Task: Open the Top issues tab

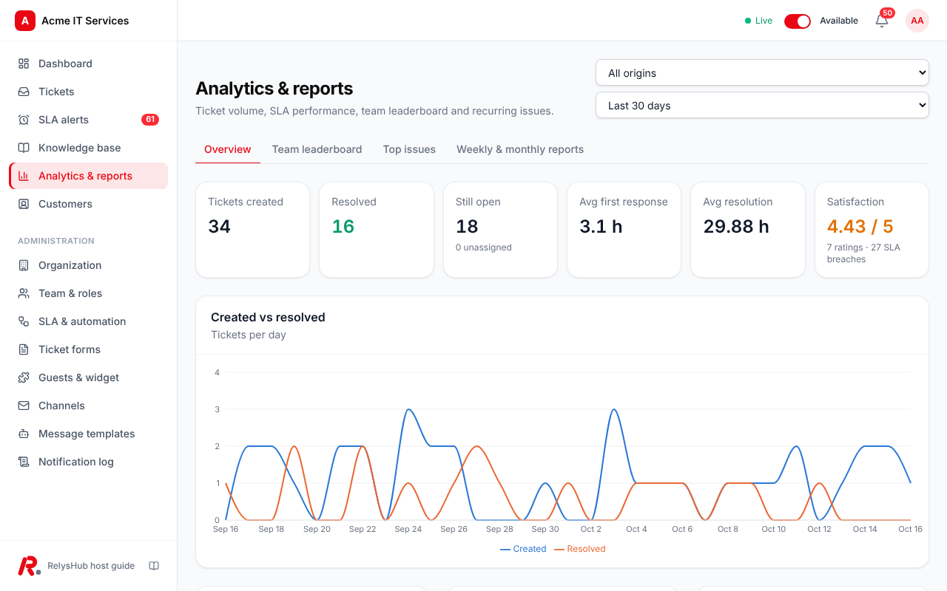Action: (409, 149)
